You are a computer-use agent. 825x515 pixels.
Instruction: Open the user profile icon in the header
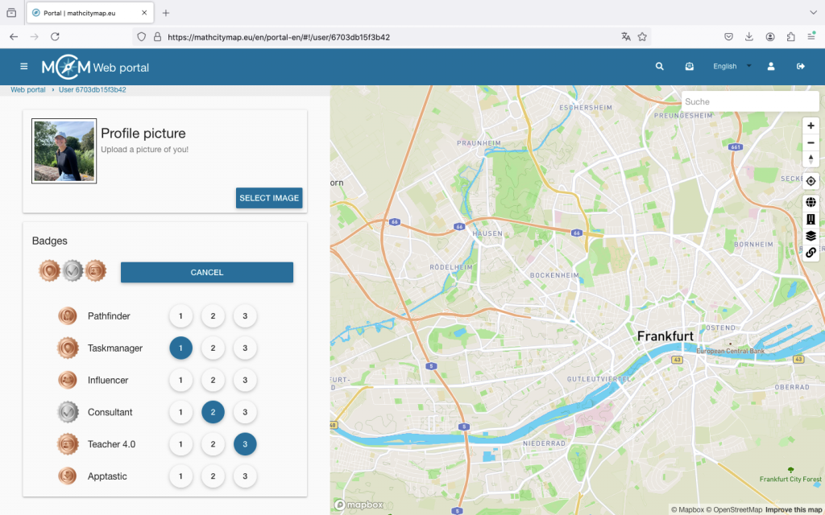coord(771,67)
